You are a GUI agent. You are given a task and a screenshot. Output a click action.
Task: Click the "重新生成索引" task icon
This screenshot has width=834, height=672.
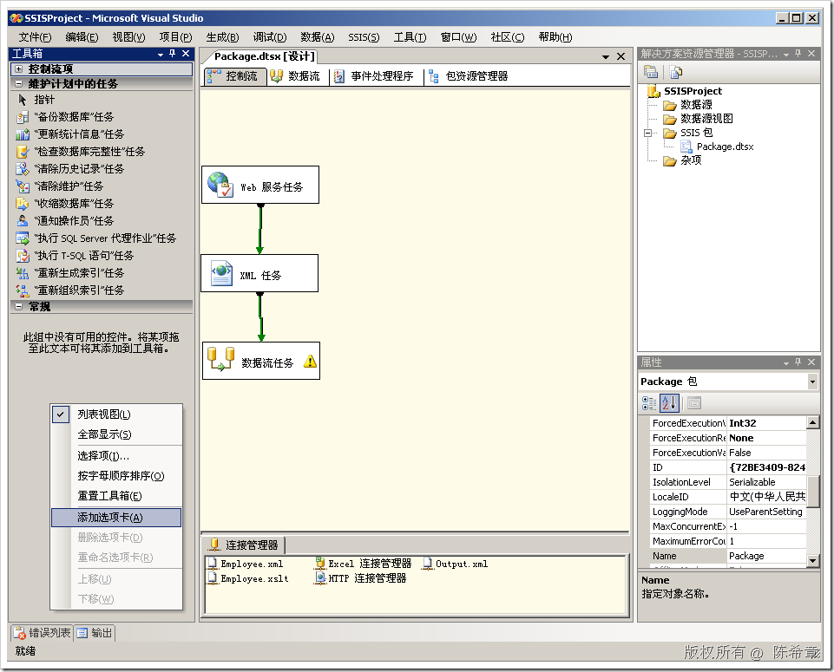[23, 273]
